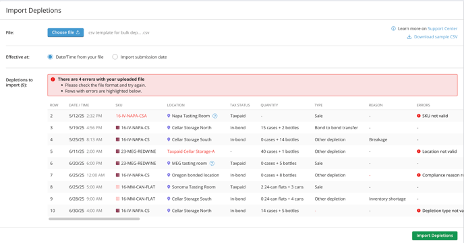
Task: Click location pin for Cellar Storage North row 3
Action: click(169, 127)
